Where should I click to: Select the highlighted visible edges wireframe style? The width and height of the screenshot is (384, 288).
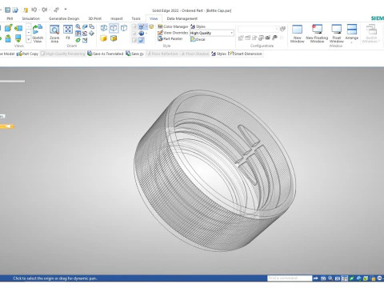click(114, 28)
